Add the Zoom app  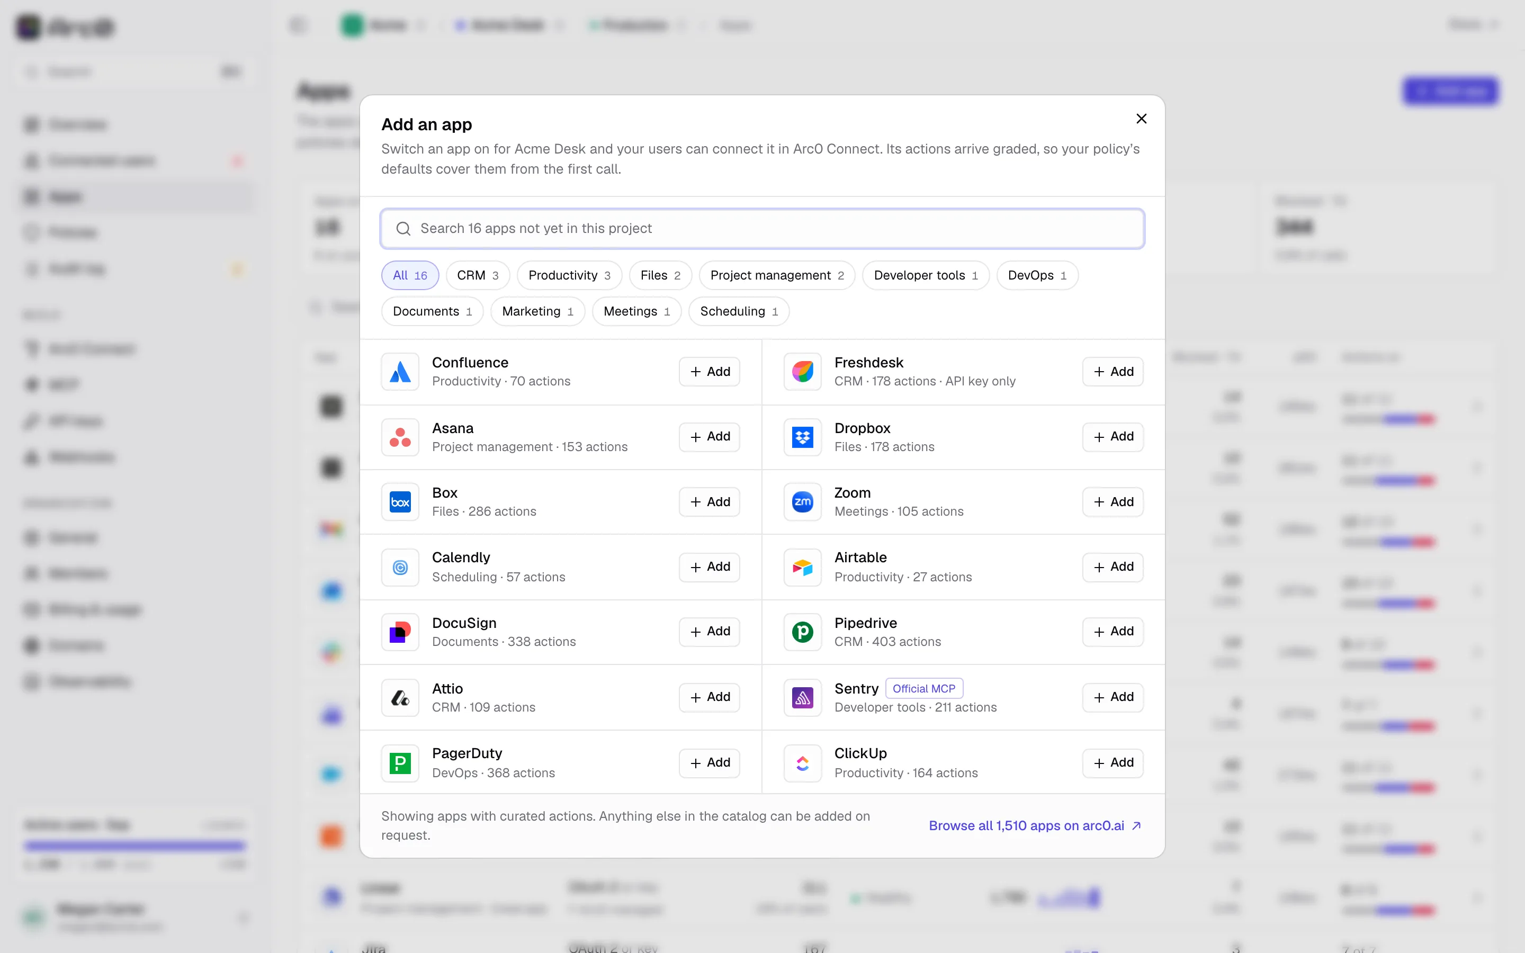pos(1113,502)
